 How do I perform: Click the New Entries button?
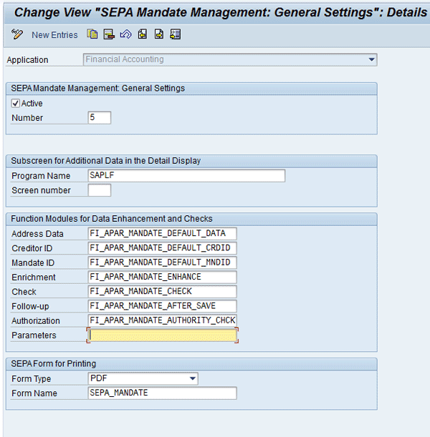coord(54,35)
